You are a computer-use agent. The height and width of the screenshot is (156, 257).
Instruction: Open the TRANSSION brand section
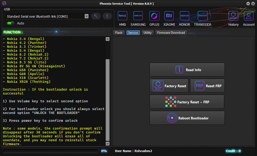pyautogui.click(x=203, y=18)
